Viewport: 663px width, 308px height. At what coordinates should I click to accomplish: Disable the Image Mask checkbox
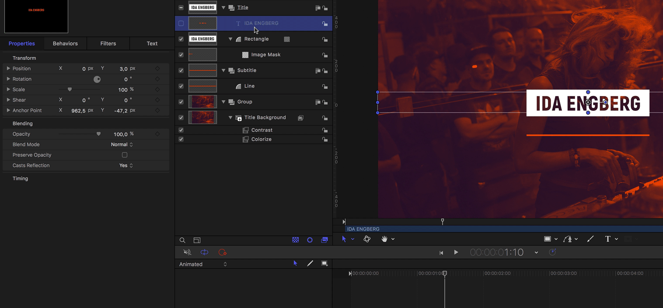point(181,55)
